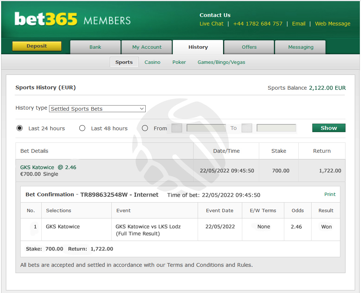
Task: Click the Stake column header
Action: click(x=278, y=151)
